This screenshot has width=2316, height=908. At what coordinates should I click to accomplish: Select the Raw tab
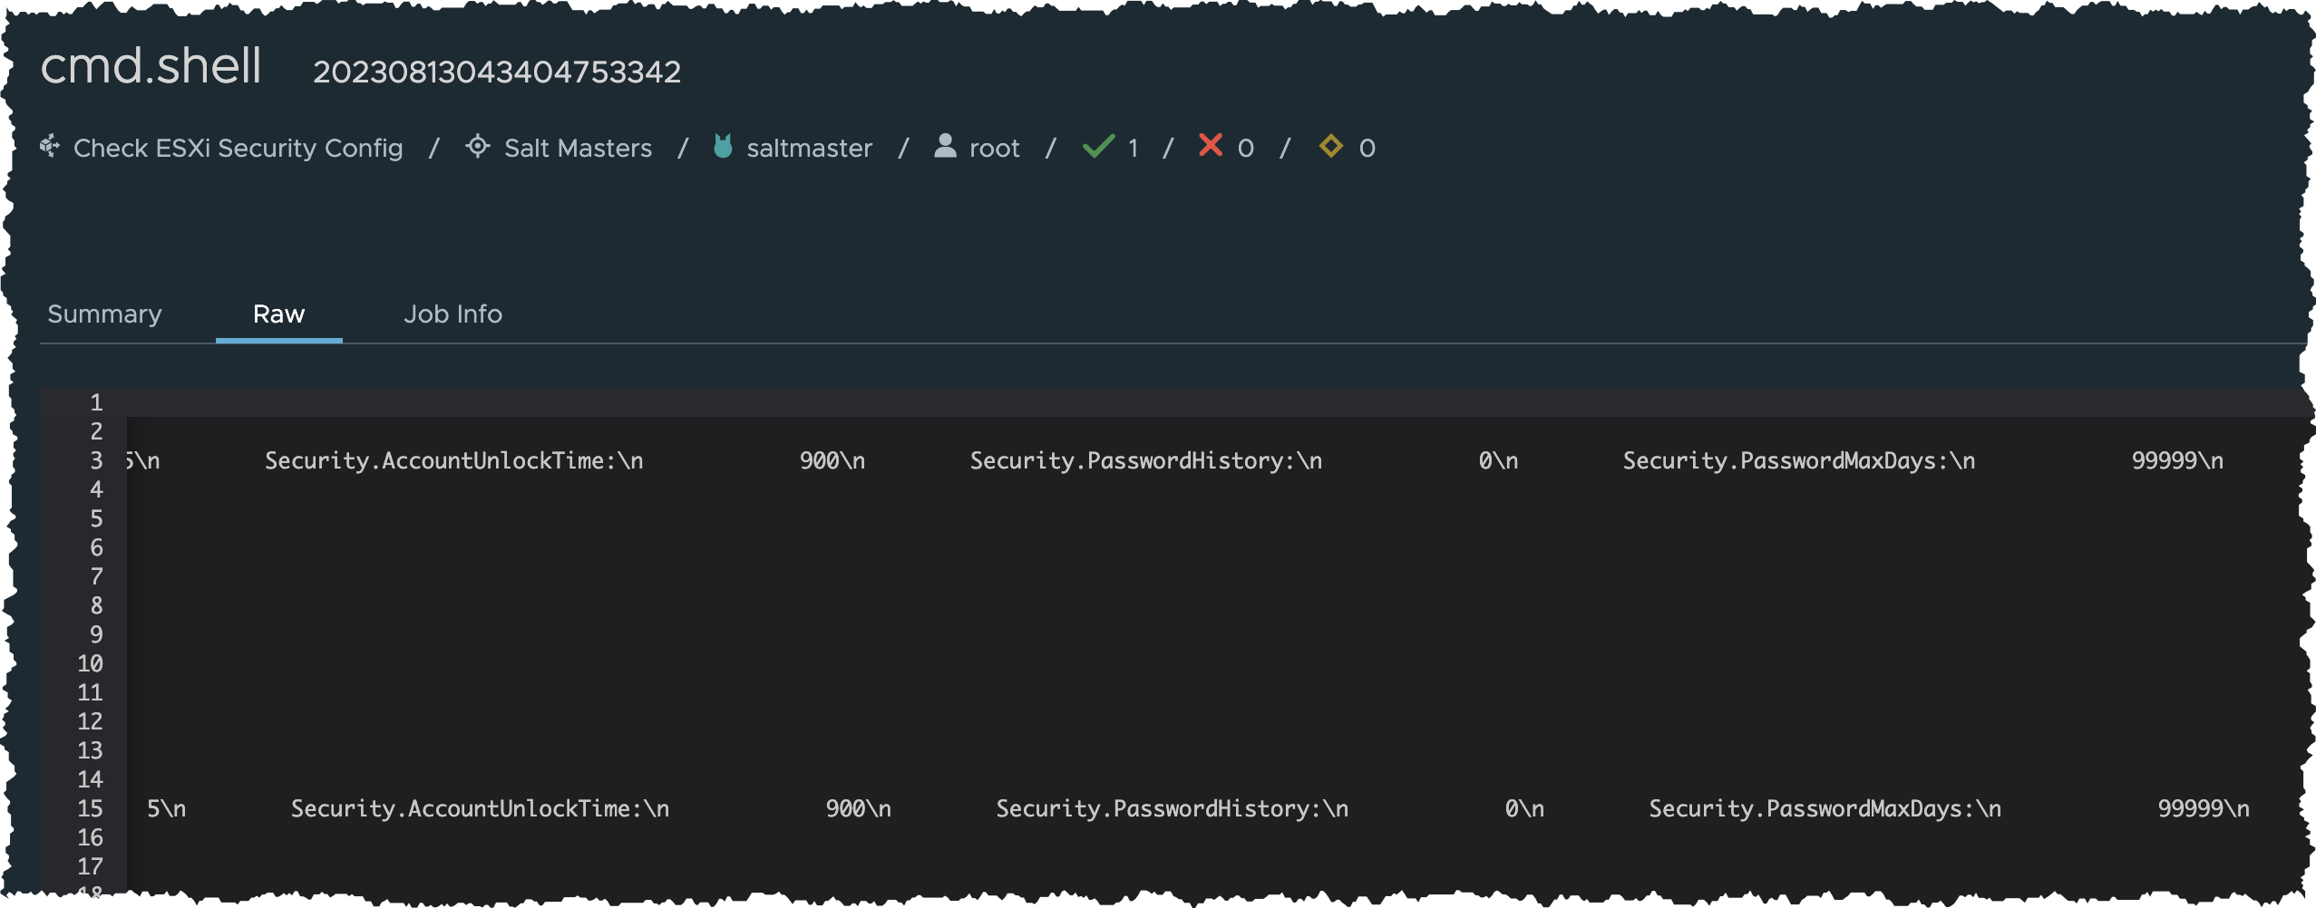click(278, 314)
